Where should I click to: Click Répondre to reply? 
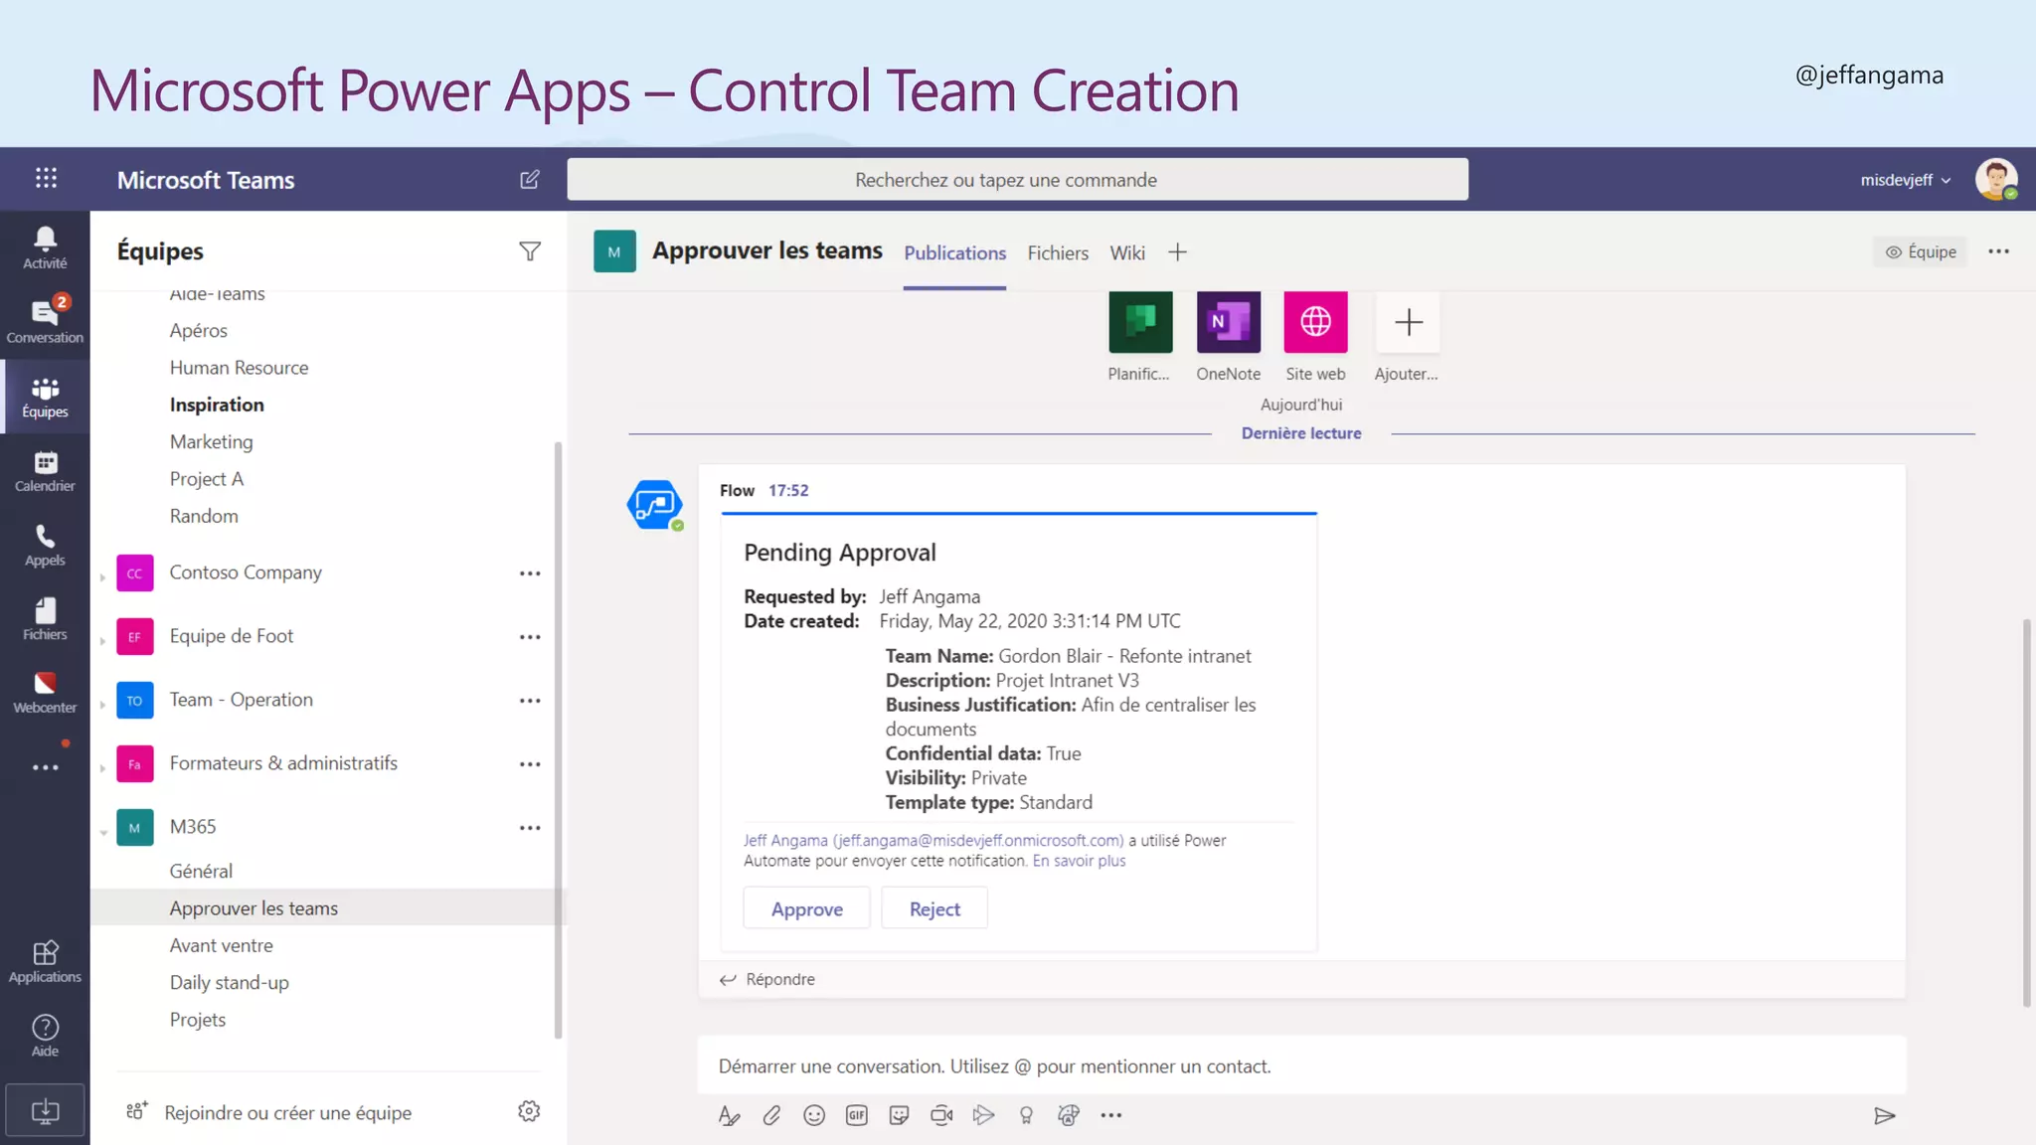766,979
